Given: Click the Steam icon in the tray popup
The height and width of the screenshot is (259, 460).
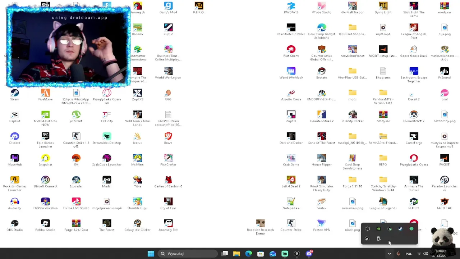Looking at the screenshot, I should click(x=400, y=228).
